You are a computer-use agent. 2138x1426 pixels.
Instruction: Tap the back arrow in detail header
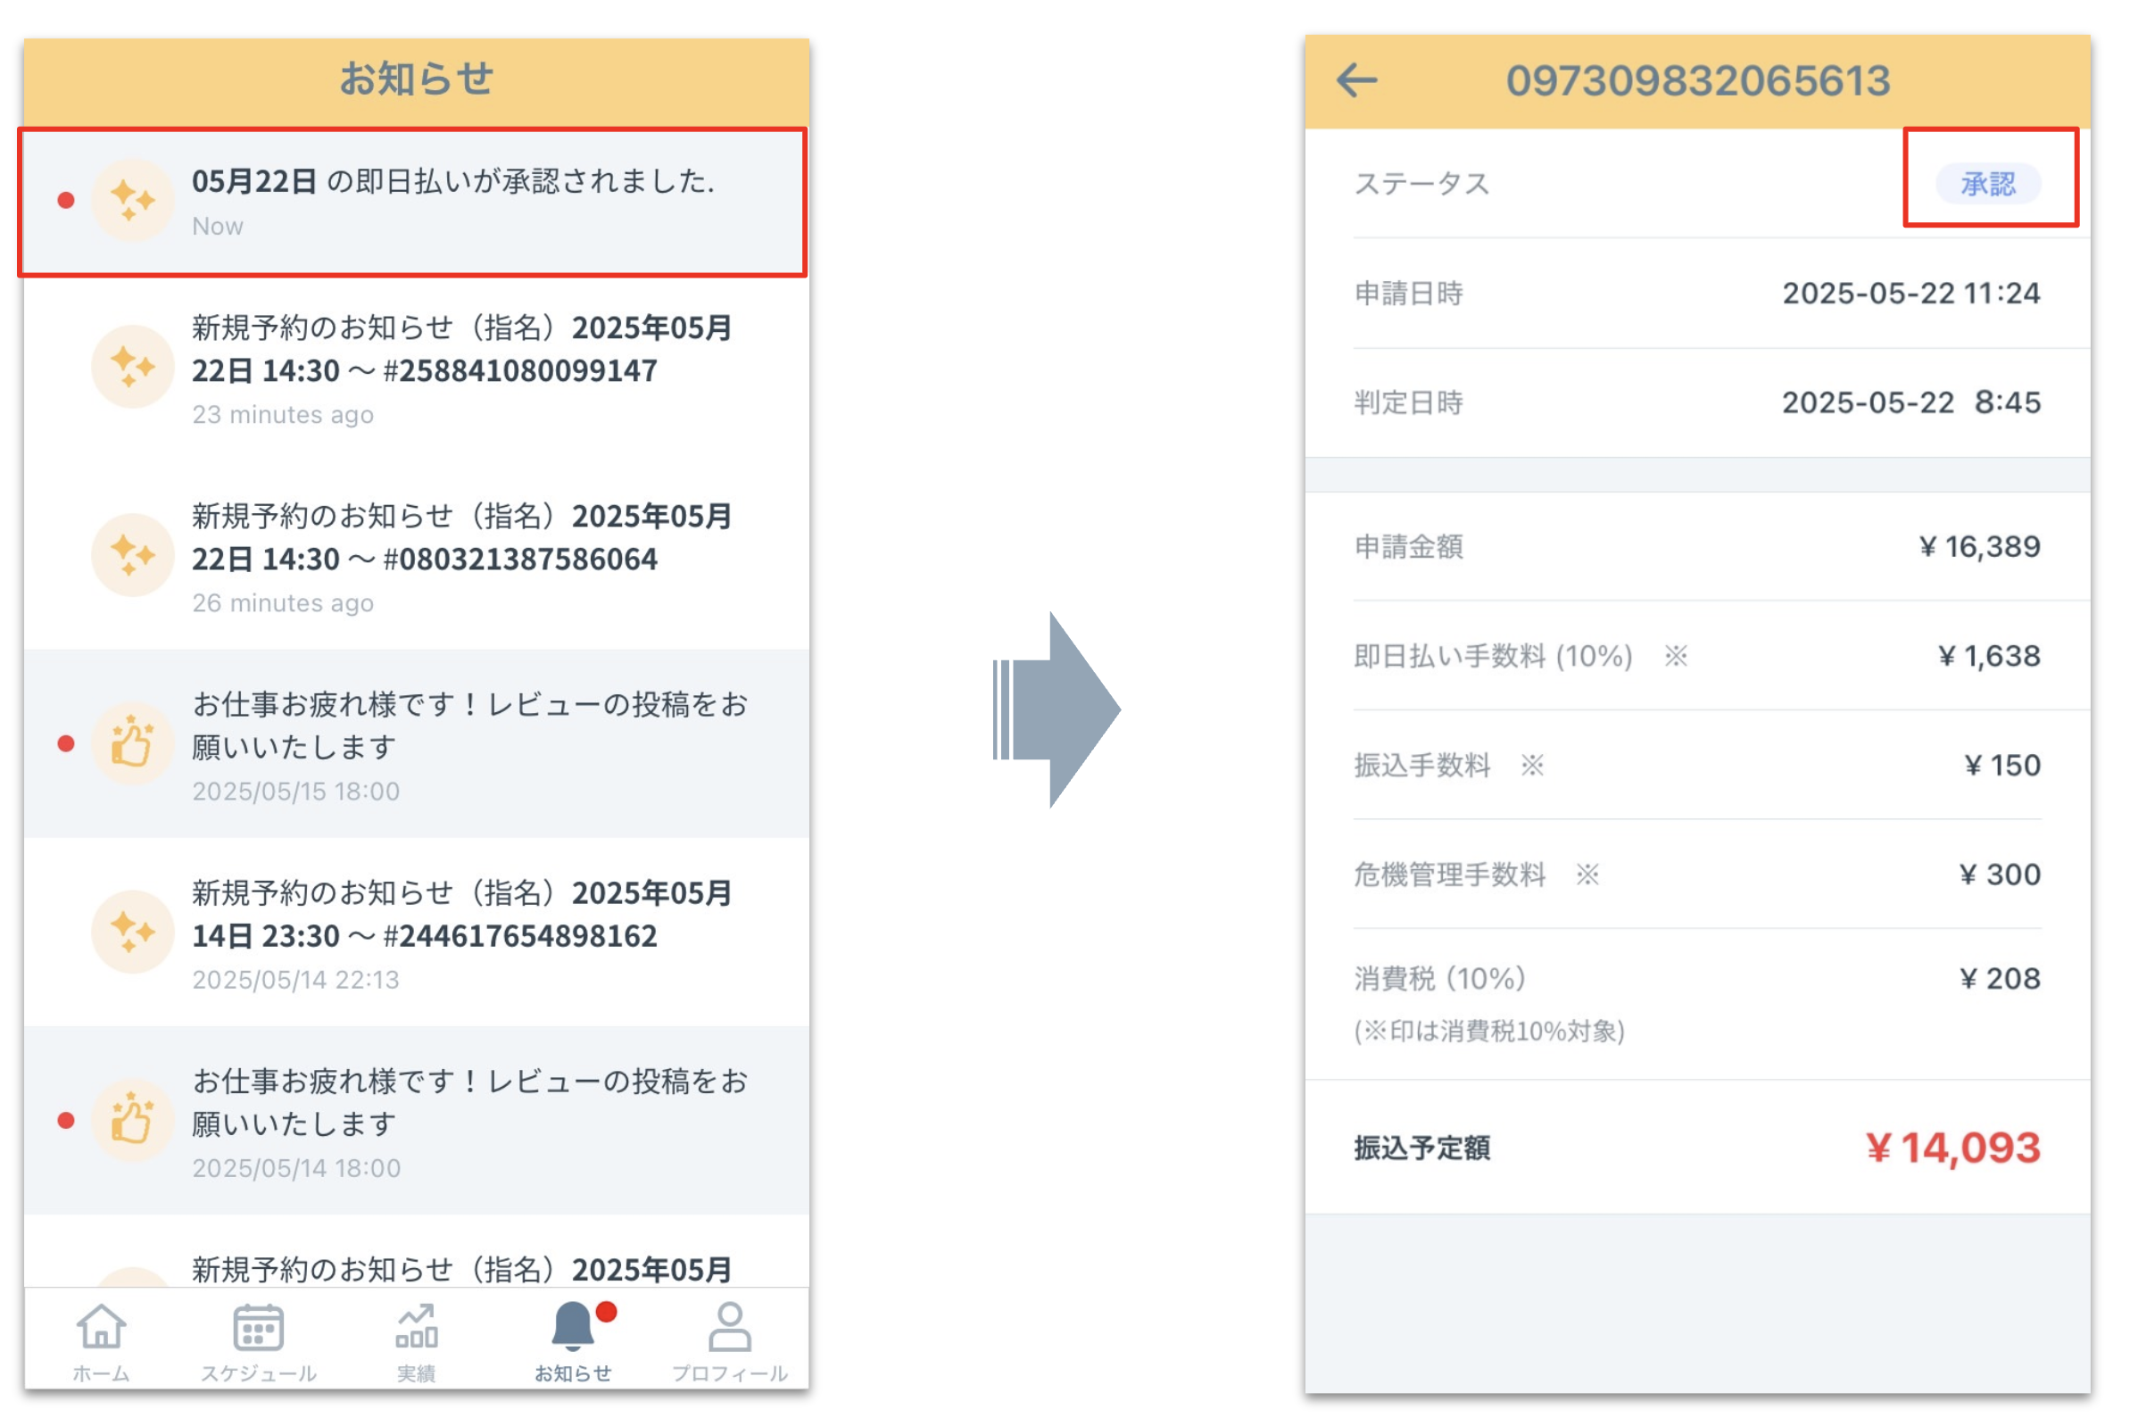tap(1357, 80)
